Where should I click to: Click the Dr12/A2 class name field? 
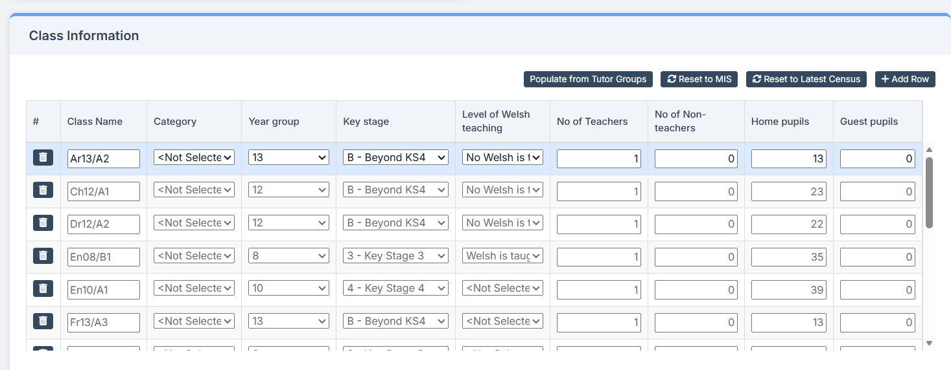tap(104, 224)
